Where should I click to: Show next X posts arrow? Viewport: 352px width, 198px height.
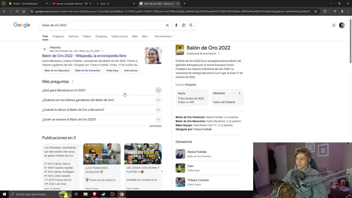point(162,171)
